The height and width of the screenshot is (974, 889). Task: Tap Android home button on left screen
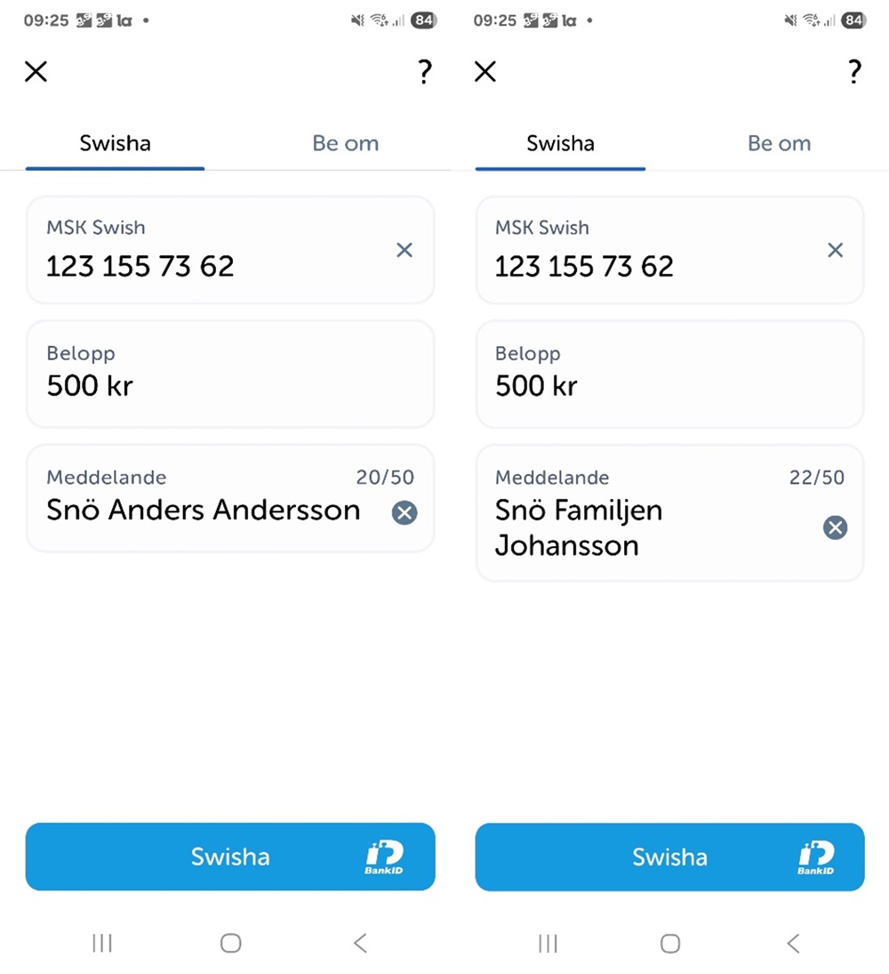tap(230, 943)
